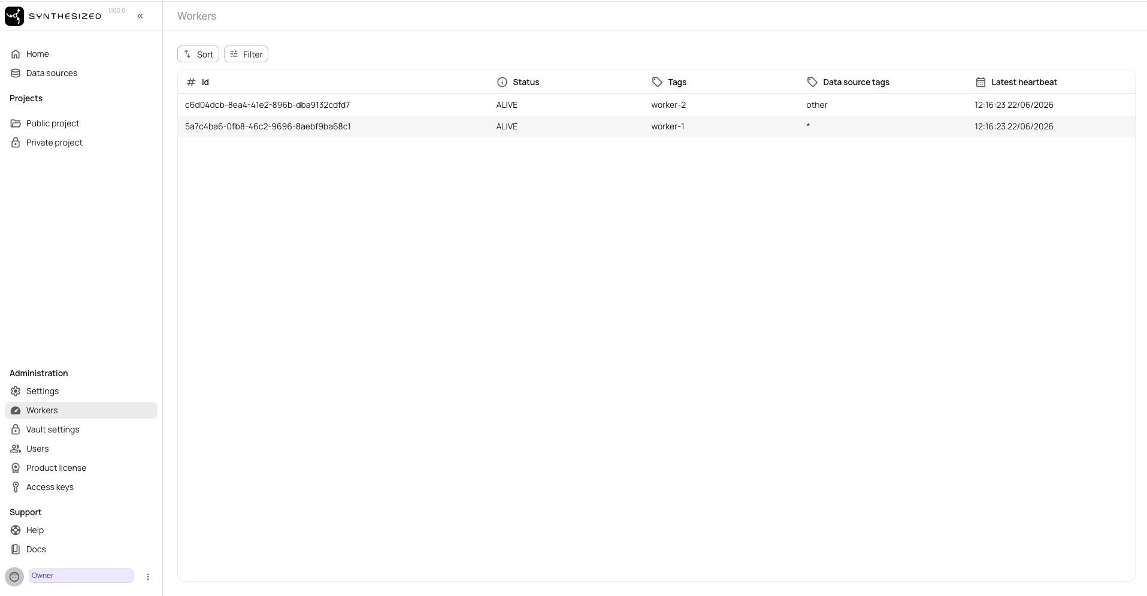Go to Access keys label
Image resolution: width=1147 pixels, height=596 pixels.
[50, 487]
